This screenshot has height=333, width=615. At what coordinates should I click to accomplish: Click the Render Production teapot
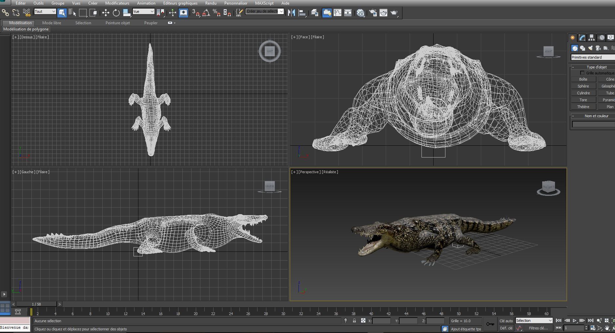[x=394, y=13]
